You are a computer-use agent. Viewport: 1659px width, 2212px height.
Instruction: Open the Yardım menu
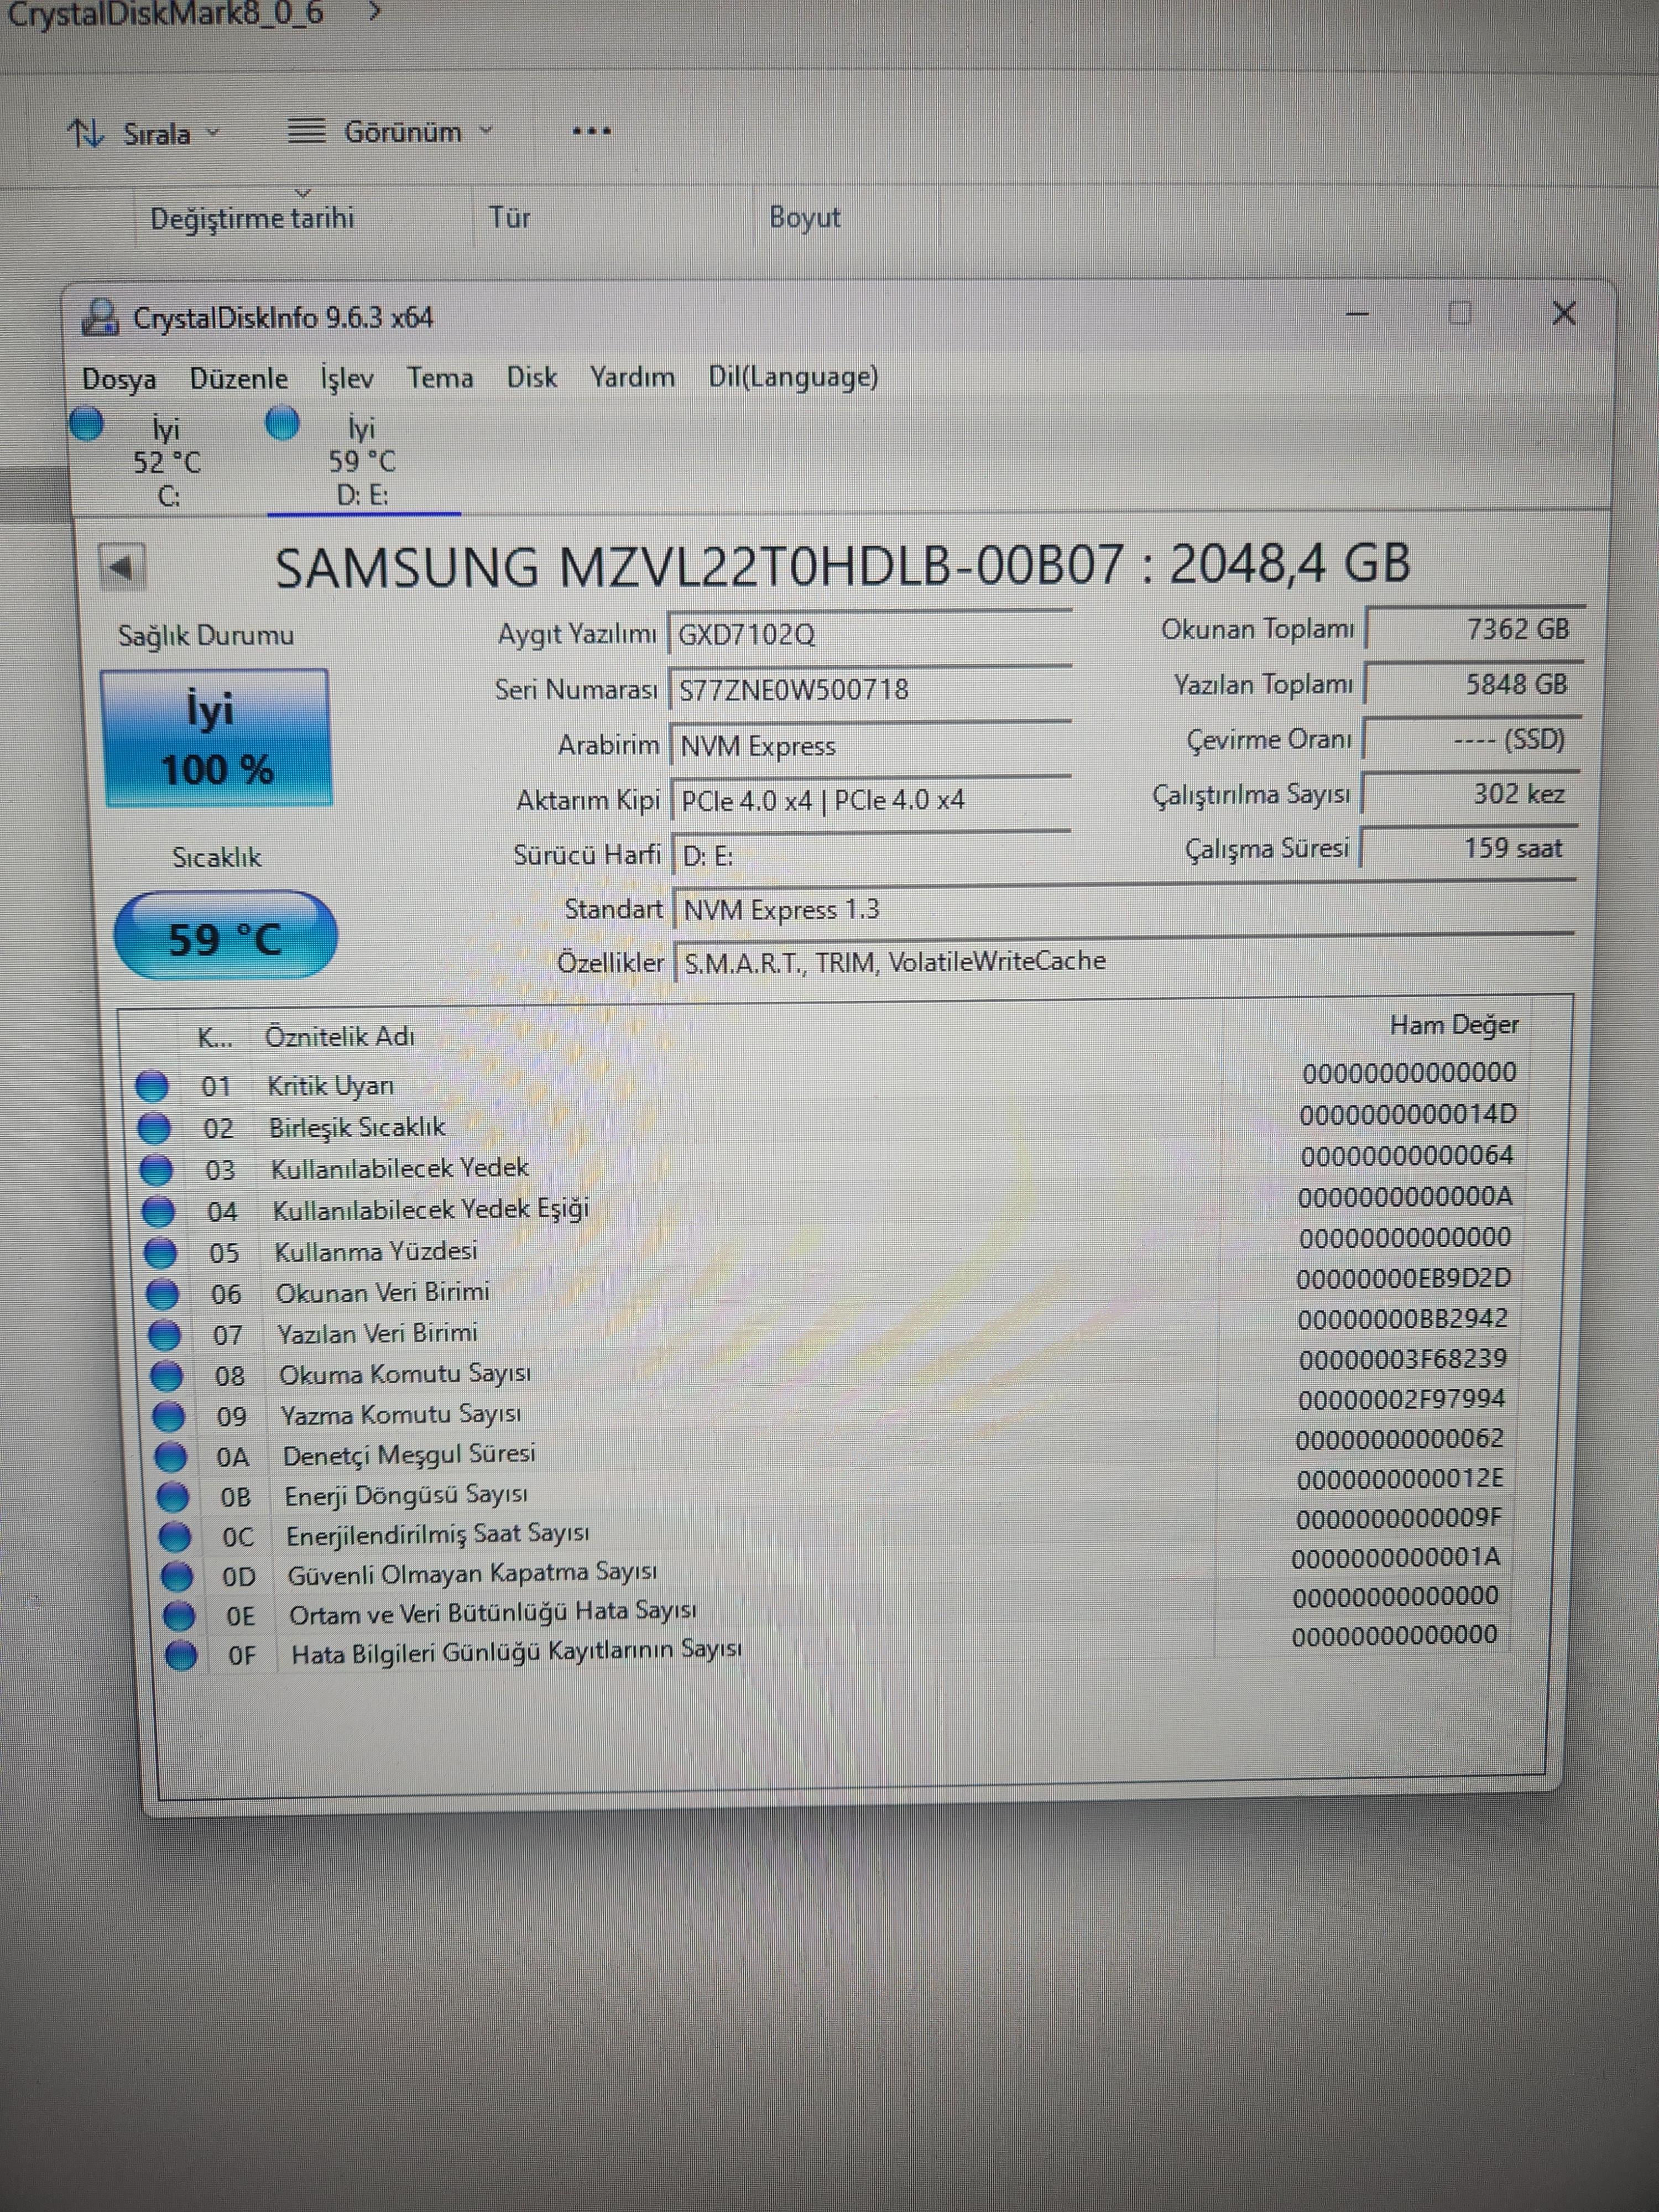[x=632, y=377]
